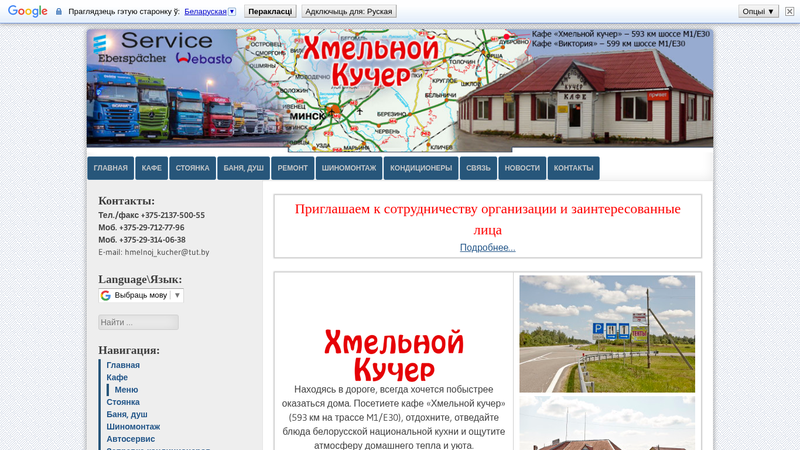Image resolution: width=800 pixels, height=450 pixels.
Task: Open the ГЛАВНАЯ menu item
Action: point(111,168)
